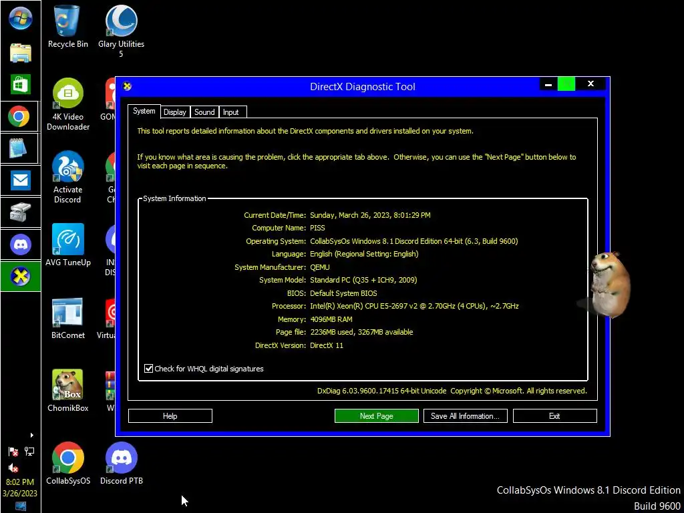The height and width of the screenshot is (513, 684).
Task: Open the Discord taskbar icon
Action: tap(20, 244)
